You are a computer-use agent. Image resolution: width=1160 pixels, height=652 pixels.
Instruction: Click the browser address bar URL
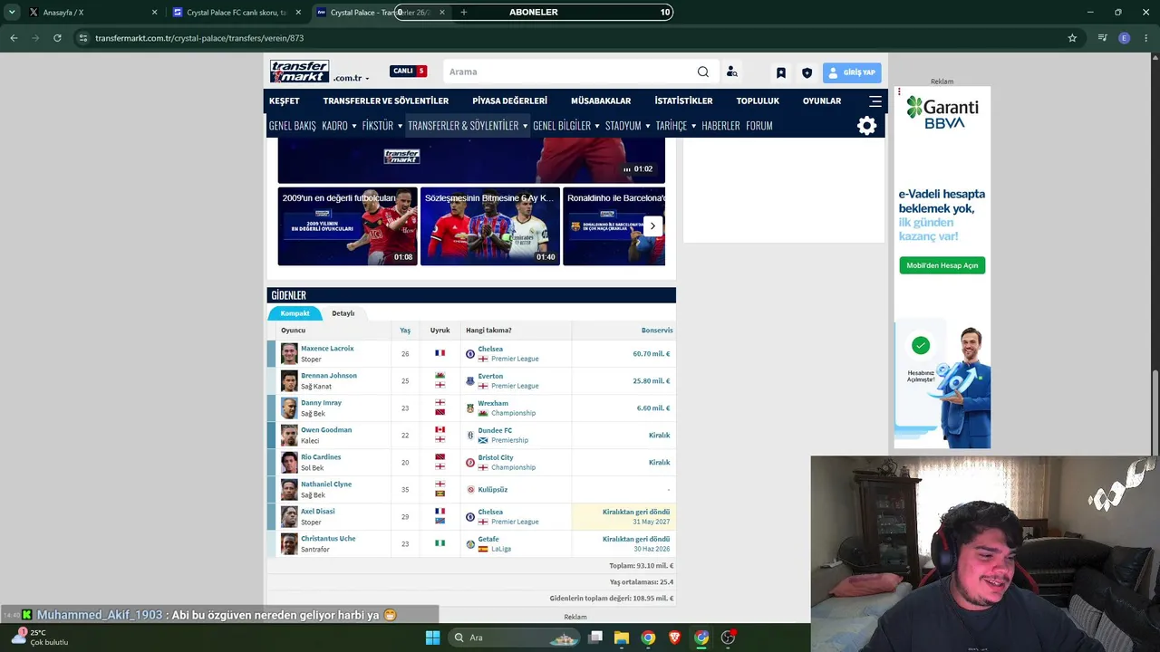tap(199, 38)
